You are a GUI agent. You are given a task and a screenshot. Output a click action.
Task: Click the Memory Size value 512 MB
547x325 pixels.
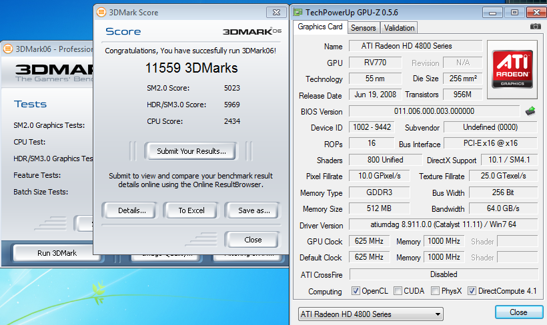379,208
